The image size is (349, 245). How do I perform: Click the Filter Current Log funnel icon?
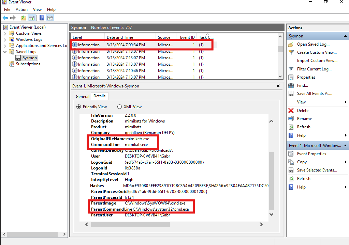[291, 69]
